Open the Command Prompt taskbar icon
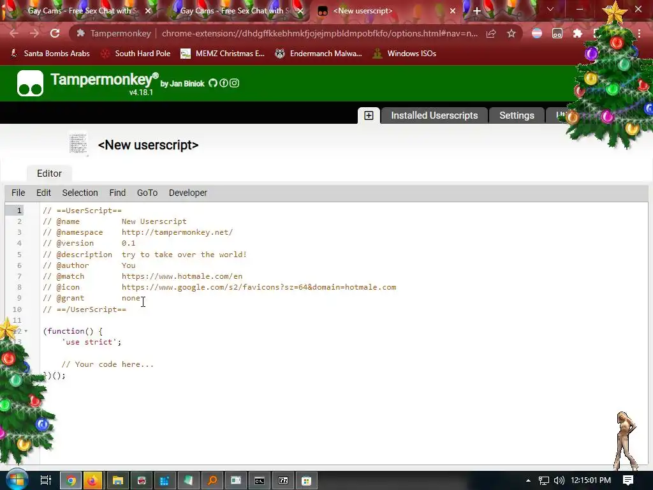 260,480
